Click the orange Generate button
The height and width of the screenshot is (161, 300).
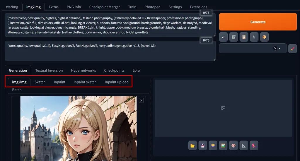[258, 22]
